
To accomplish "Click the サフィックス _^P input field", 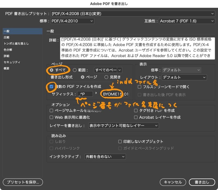I will click(x=85, y=94).
